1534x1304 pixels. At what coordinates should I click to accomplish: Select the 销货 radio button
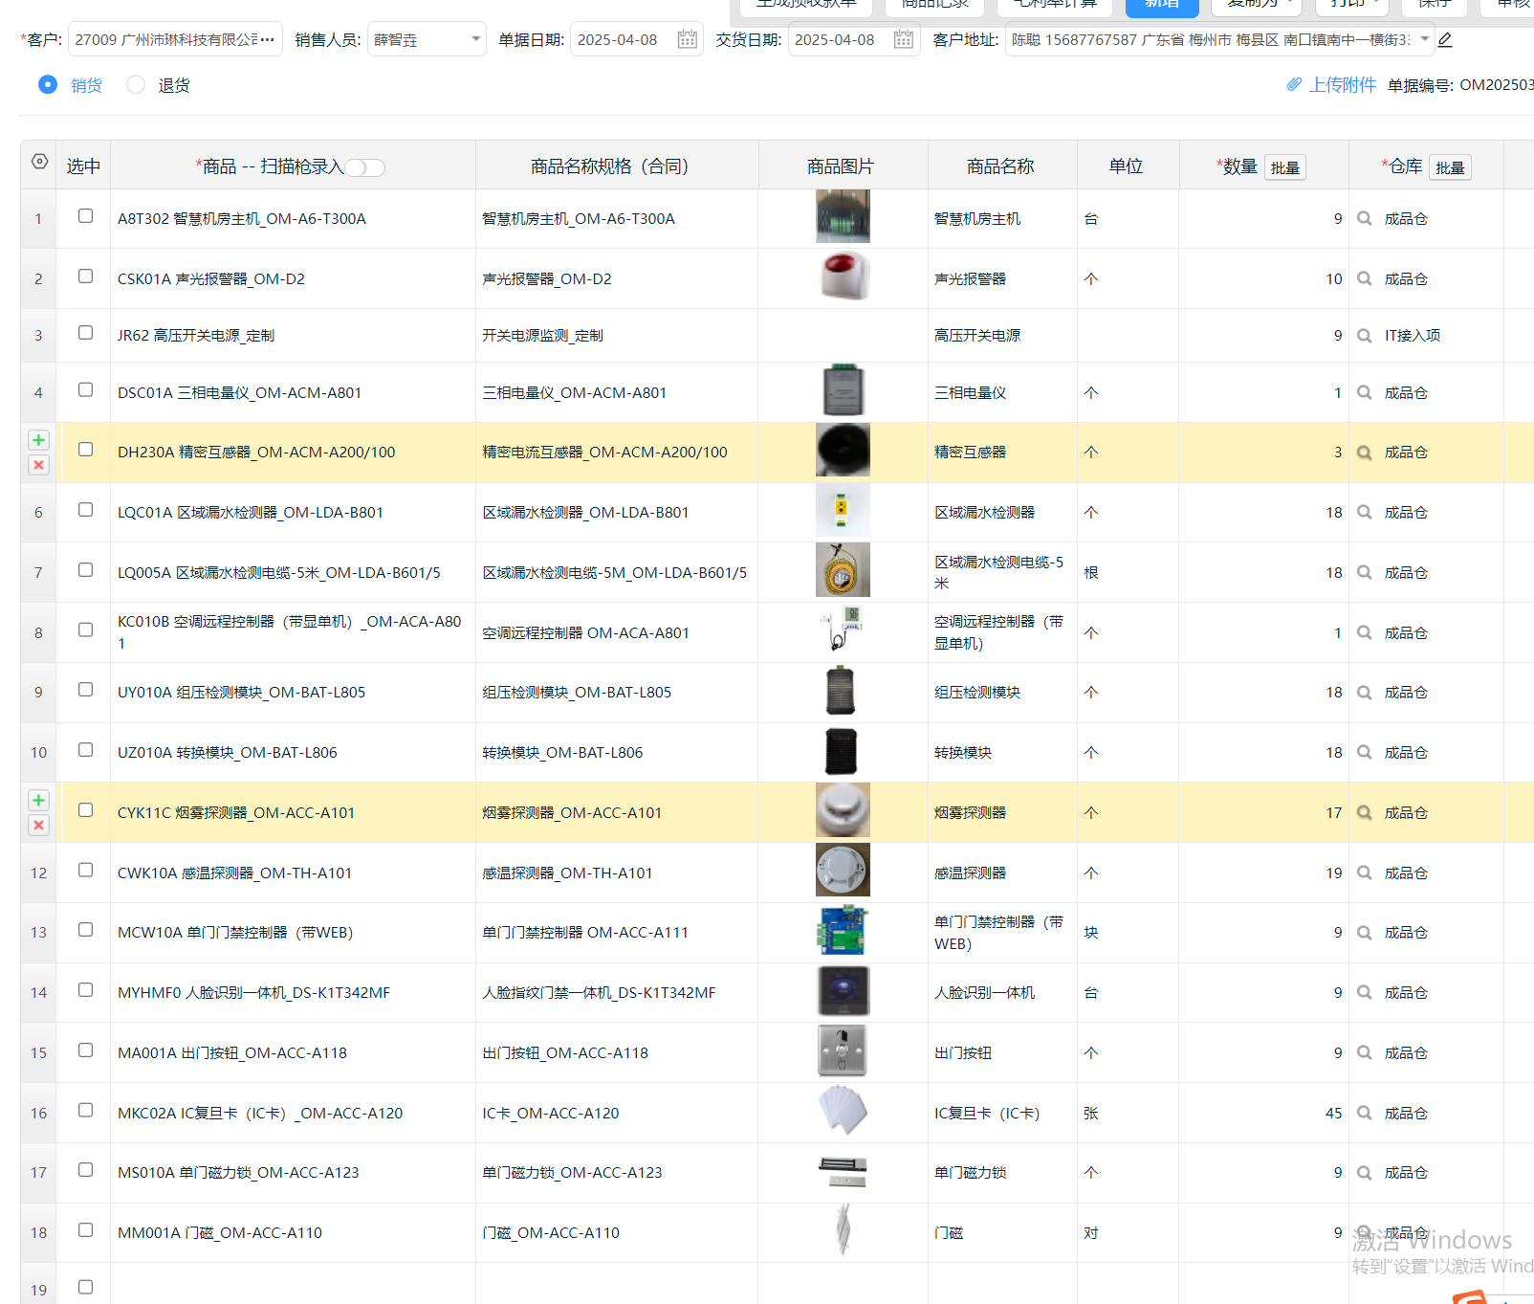[47, 84]
